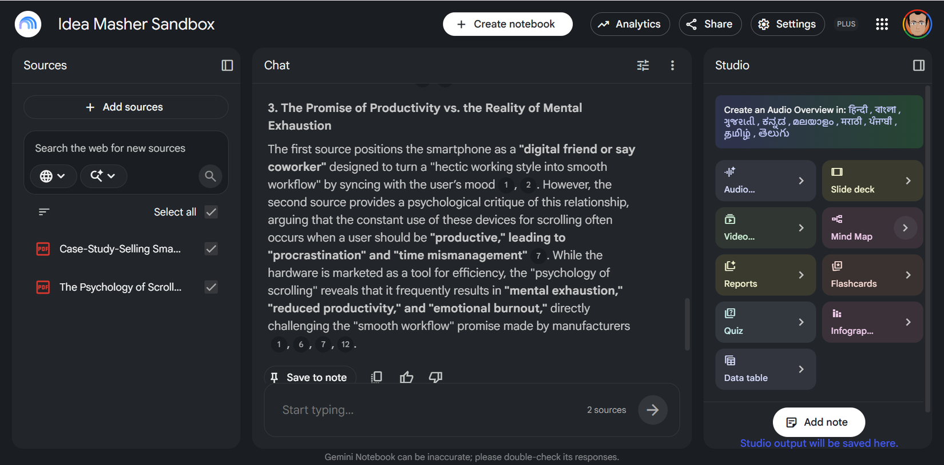Click the Add note button
Image resolution: width=944 pixels, height=465 pixels.
818,422
